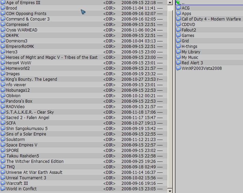Select the Taikou Risshiden5 folder name
Viewport: 243px width, 193px height.
pos(23,156)
